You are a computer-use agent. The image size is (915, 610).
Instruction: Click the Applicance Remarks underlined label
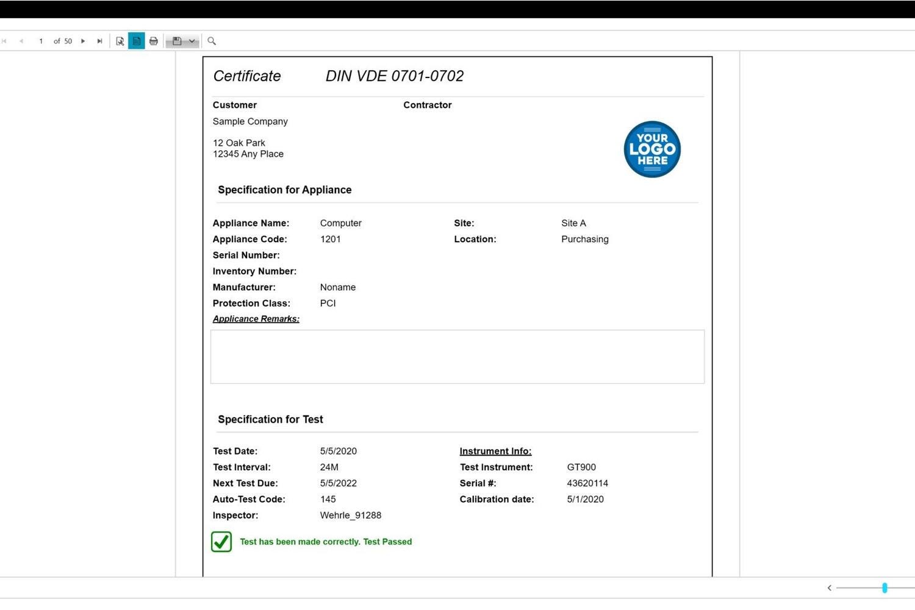point(256,319)
